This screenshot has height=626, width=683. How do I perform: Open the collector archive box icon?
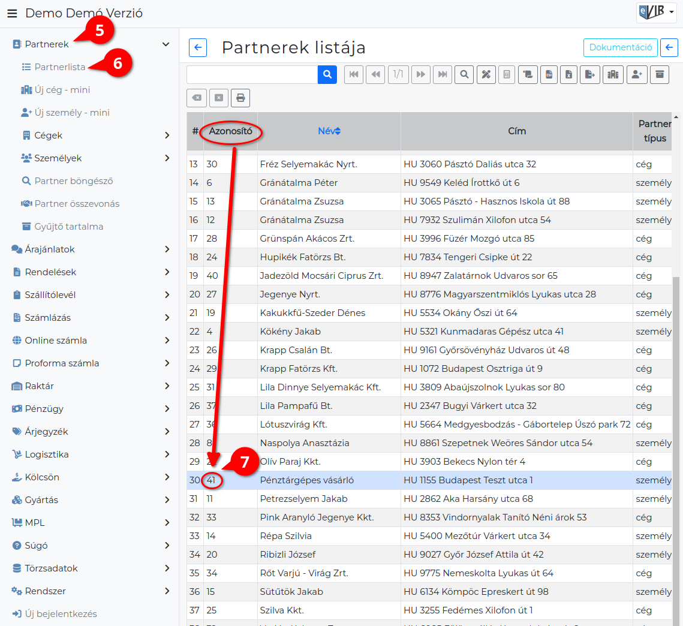660,74
